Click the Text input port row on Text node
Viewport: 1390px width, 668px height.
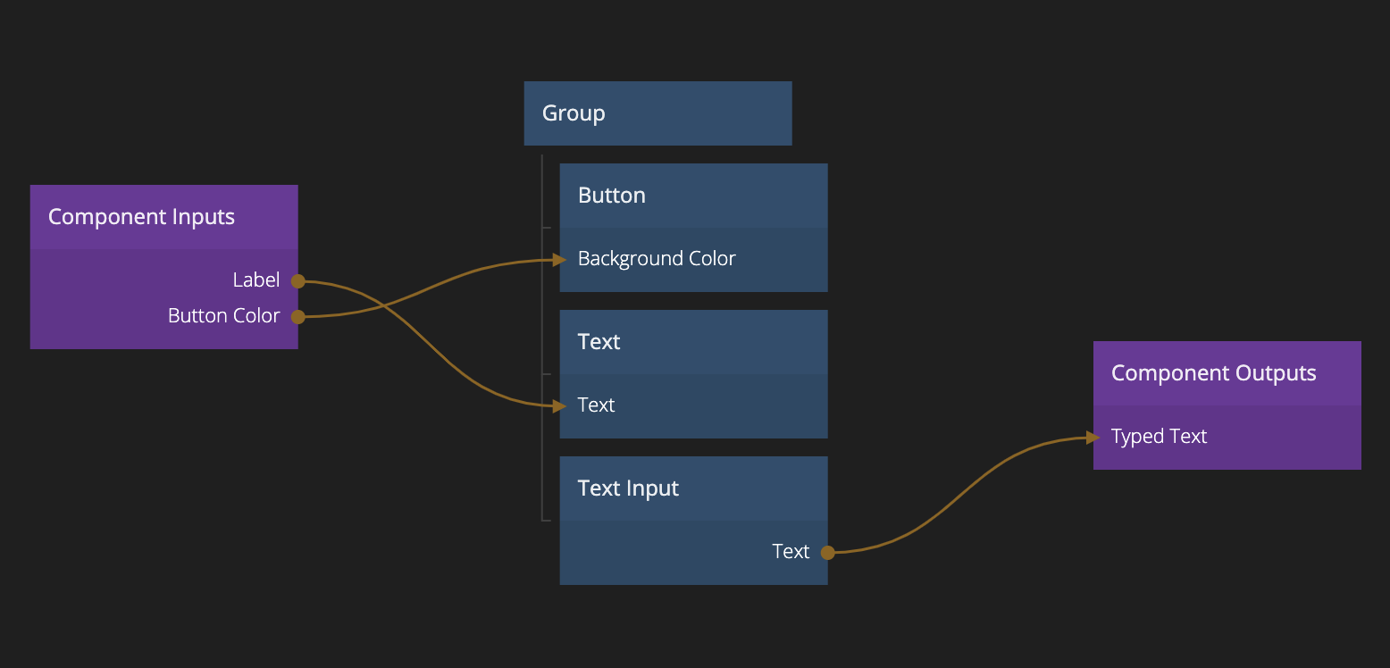pos(693,405)
